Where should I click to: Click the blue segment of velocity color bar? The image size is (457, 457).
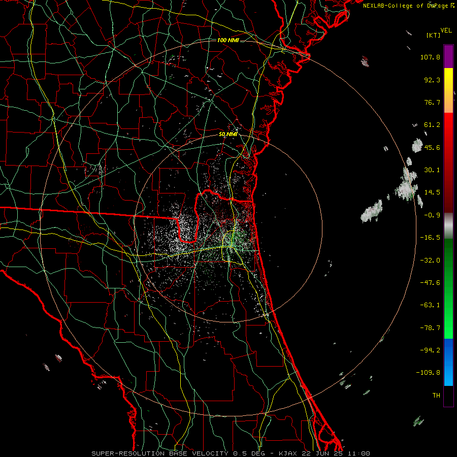click(x=448, y=362)
